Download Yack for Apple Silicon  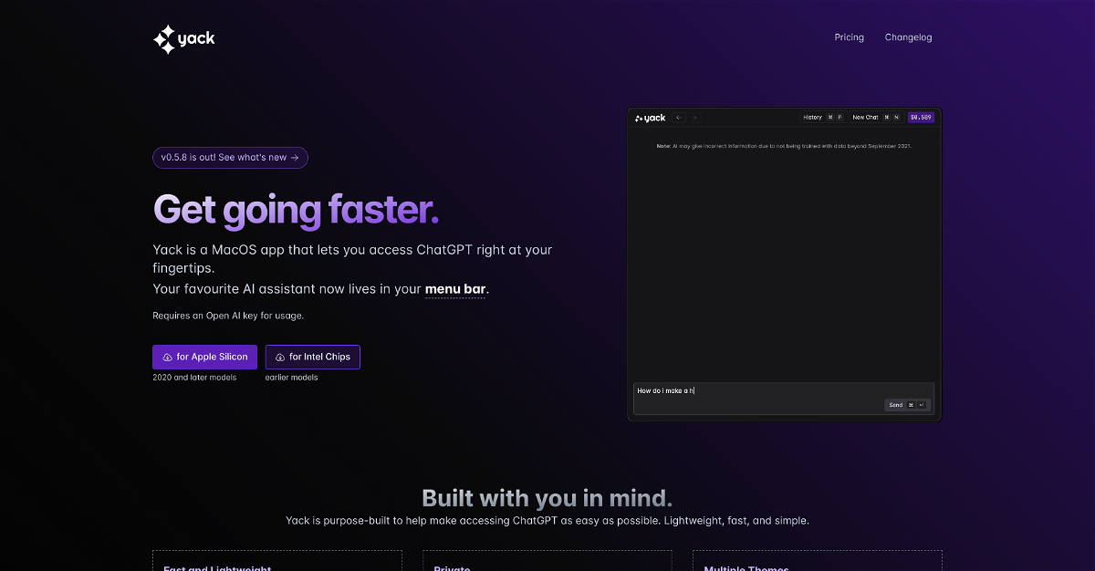tap(204, 357)
